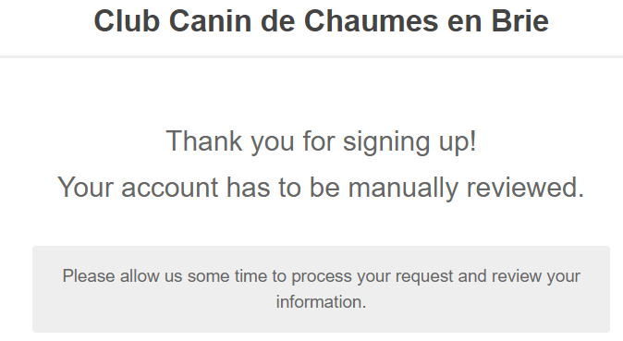
Task: Click the word Brie in the header
Action: tap(520, 21)
